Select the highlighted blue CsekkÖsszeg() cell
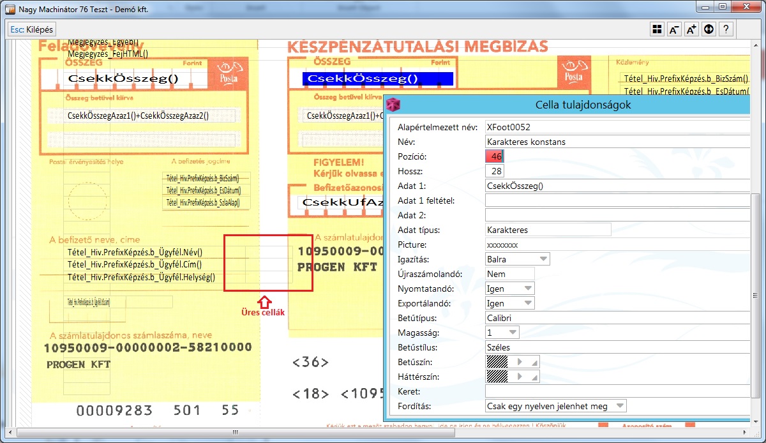The height and width of the screenshot is (443, 766). coord(378,79)
